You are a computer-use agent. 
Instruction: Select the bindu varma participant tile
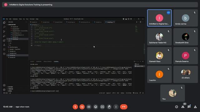pyautogui.click(x=186, y=18)
